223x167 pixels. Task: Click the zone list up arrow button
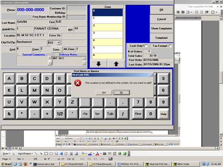point(116,64)
